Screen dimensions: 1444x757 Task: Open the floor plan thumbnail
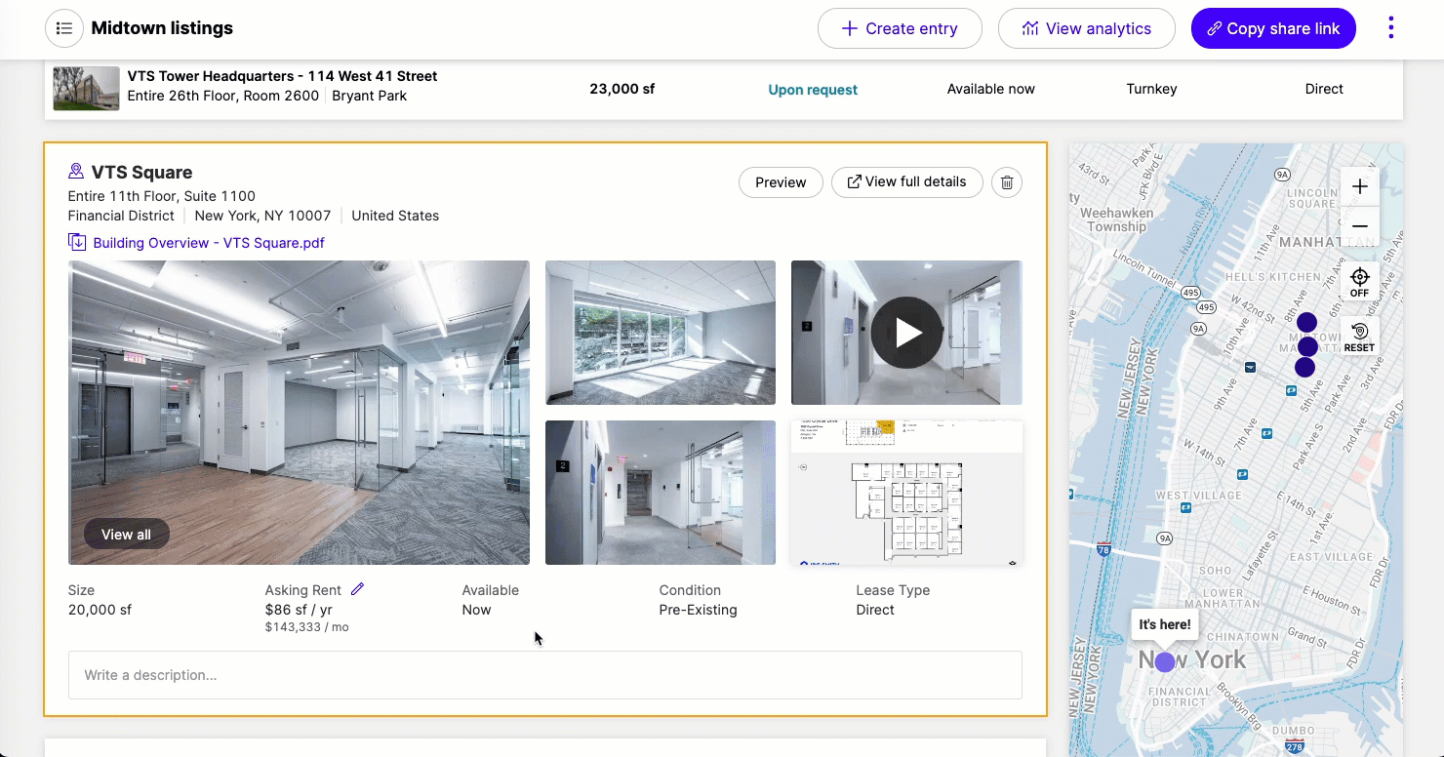(906, 493)
